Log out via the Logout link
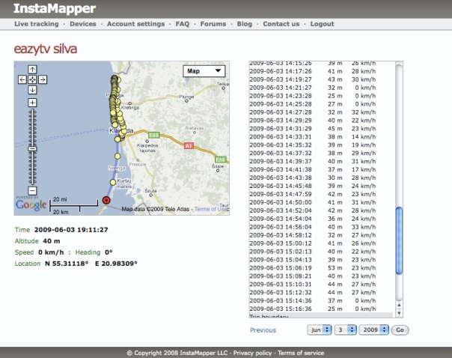This screenshot has width=452, height=358. coord(322,24)
